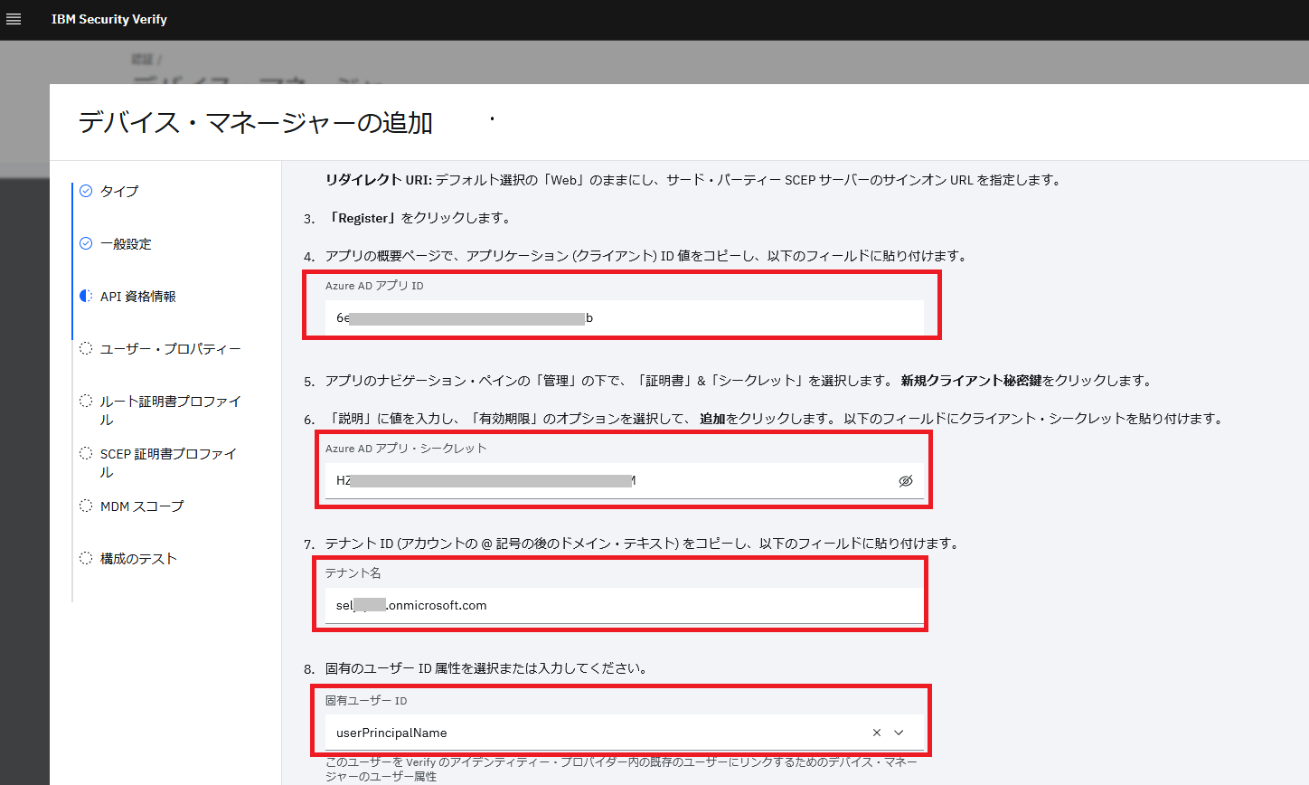Click the step 7 テナント ID instruction text
Viewport: 1309px width, 785px height.
coord(643,544)
